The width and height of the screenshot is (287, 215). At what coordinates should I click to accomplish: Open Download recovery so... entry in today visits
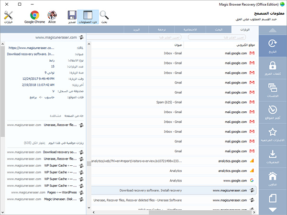tap(45, 152)
